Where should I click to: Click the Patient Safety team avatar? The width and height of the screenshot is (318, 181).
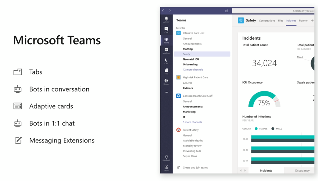(x=179, y=130)
